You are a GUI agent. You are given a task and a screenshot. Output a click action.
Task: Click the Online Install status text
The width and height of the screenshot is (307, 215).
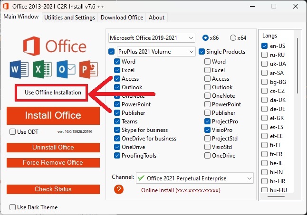pos(181,190)
